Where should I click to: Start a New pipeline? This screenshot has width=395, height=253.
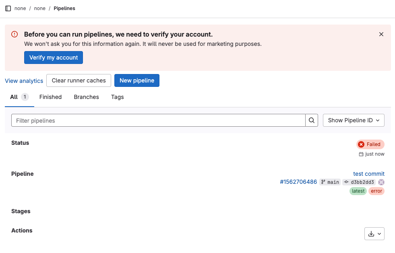coord(137,80)
